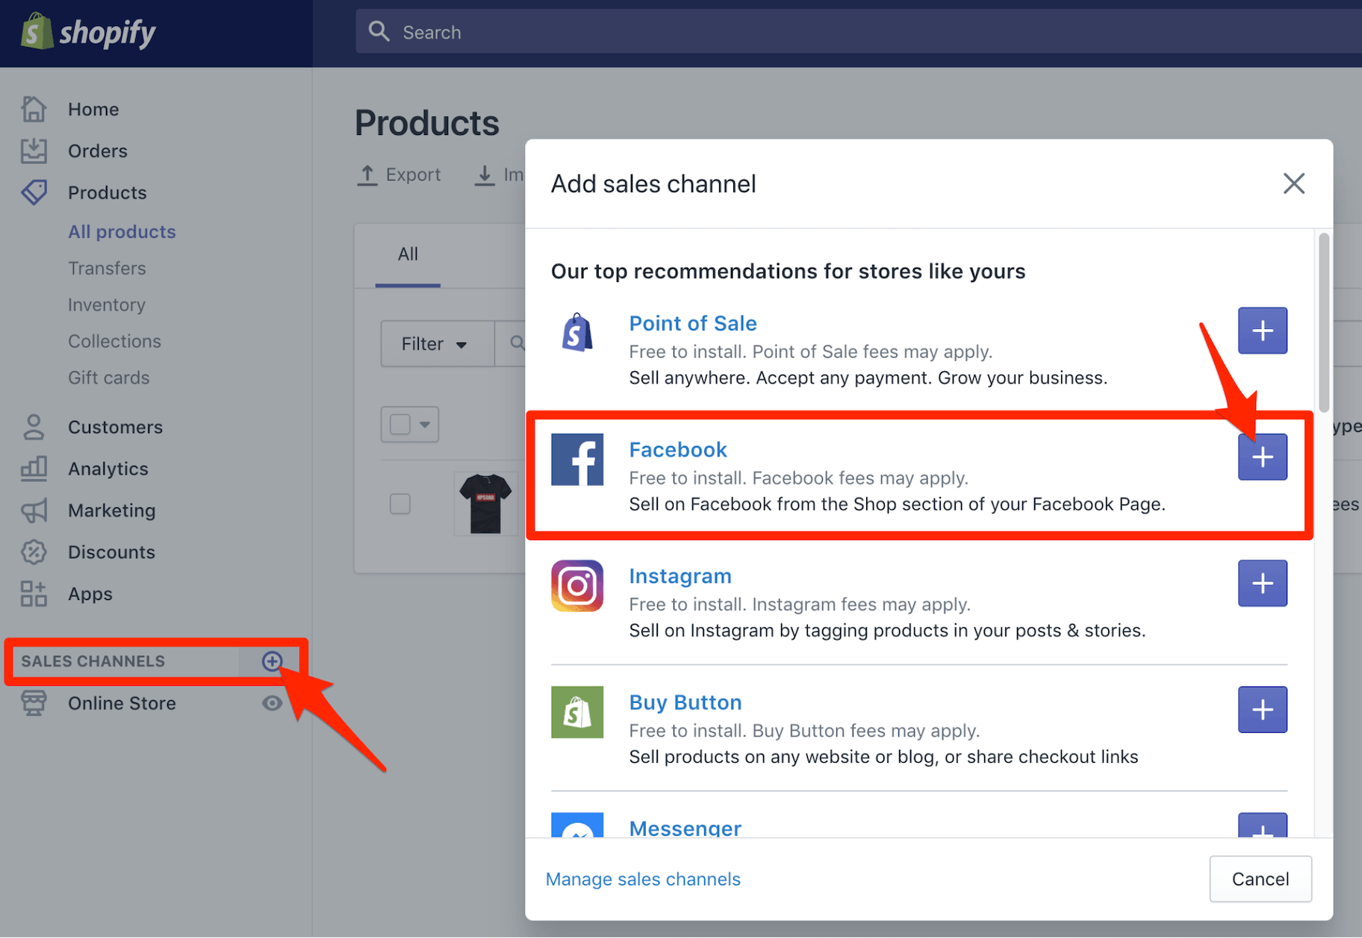
Task: Select the Analytics icon
Action: tap(34, 469)
